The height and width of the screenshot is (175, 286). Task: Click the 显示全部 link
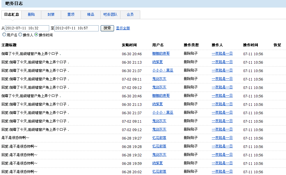[123, 28]
